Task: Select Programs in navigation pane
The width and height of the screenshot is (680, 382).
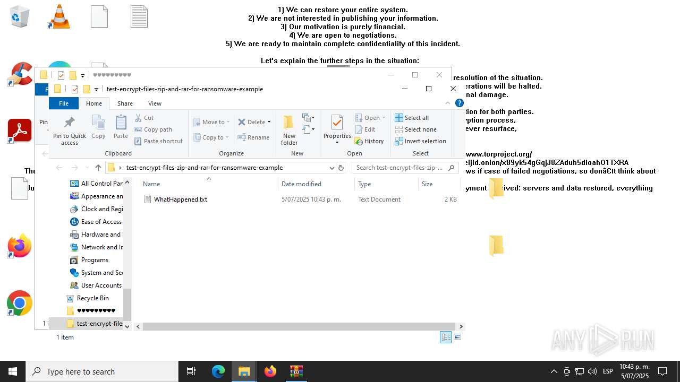Action: pos(89,260)
